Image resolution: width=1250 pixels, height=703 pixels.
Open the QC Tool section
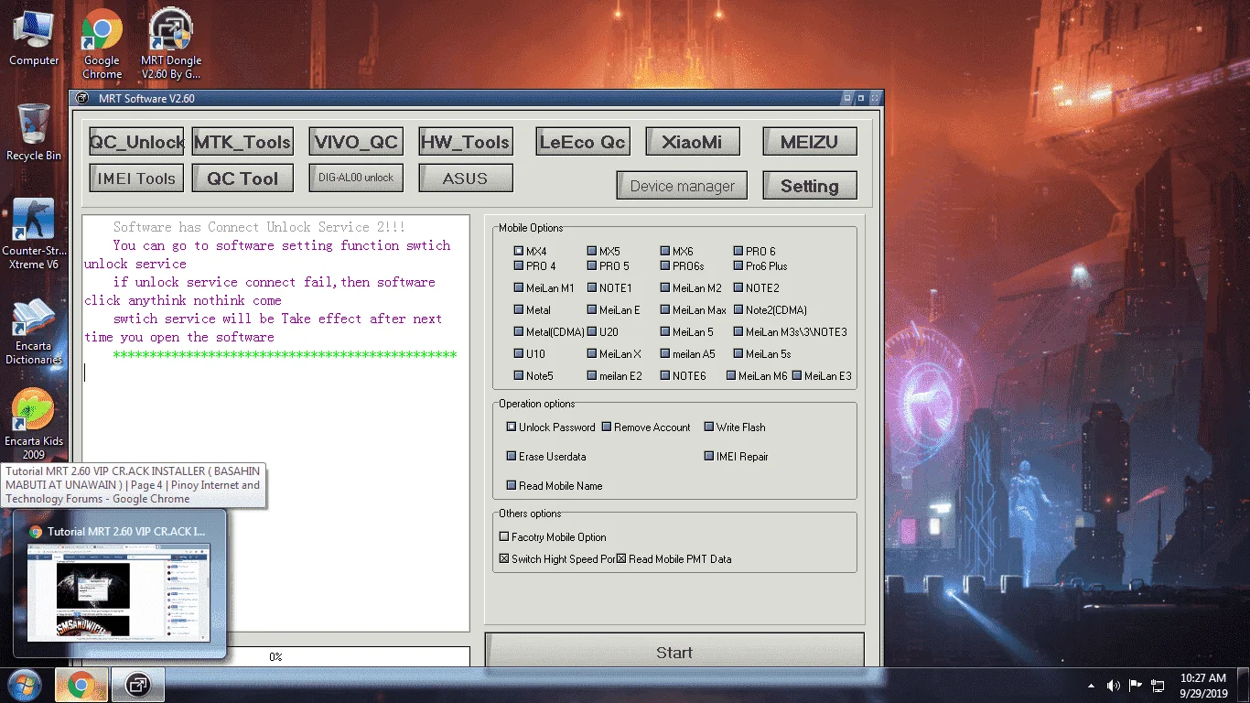[242, 178]
